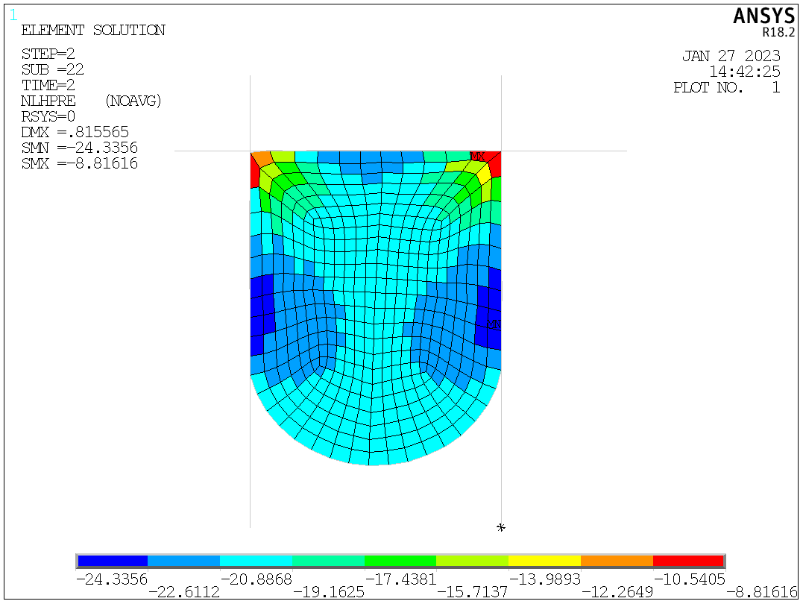This screenshot has width=803, height=604.
Task: Pick the dark blue legend color band
Action: coord(113,561)
